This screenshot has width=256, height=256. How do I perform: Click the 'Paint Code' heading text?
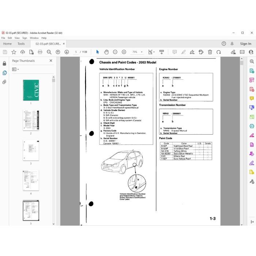pyautogui.click(x=166, y=138)
